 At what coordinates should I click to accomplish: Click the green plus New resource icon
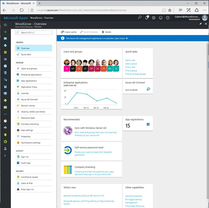[x=5, y=32]
